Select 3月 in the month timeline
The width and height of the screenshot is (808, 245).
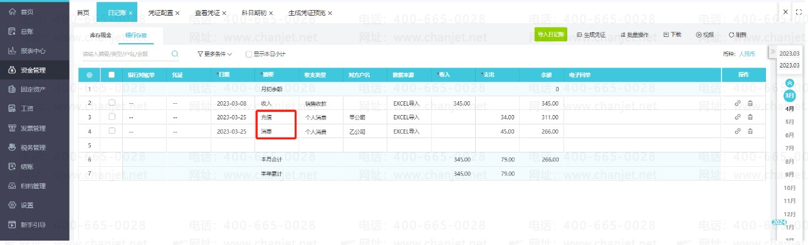tap(790, 95)
